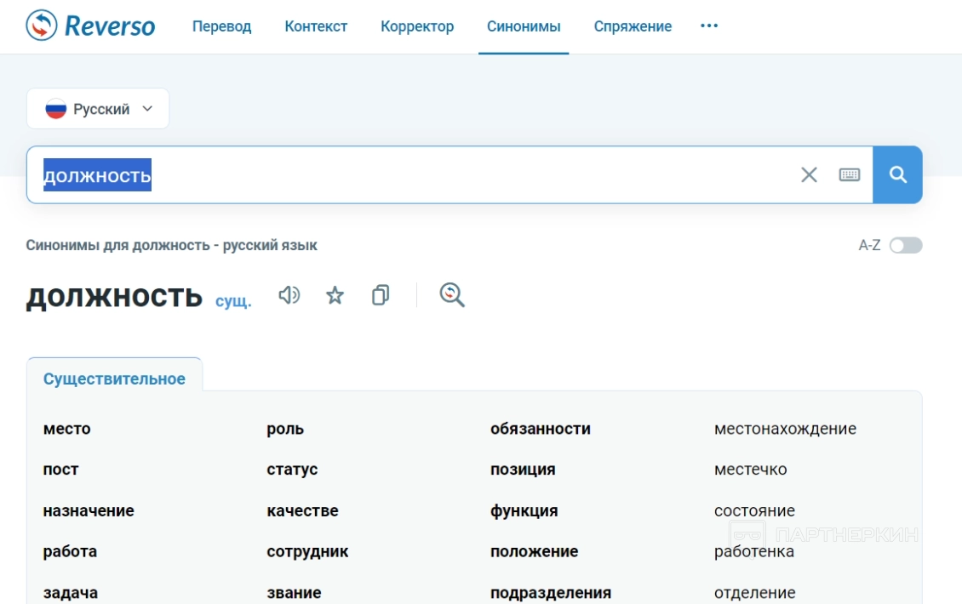Open Reverso Context search magnifier icon

pyautogui.click(x=452, y=295)
